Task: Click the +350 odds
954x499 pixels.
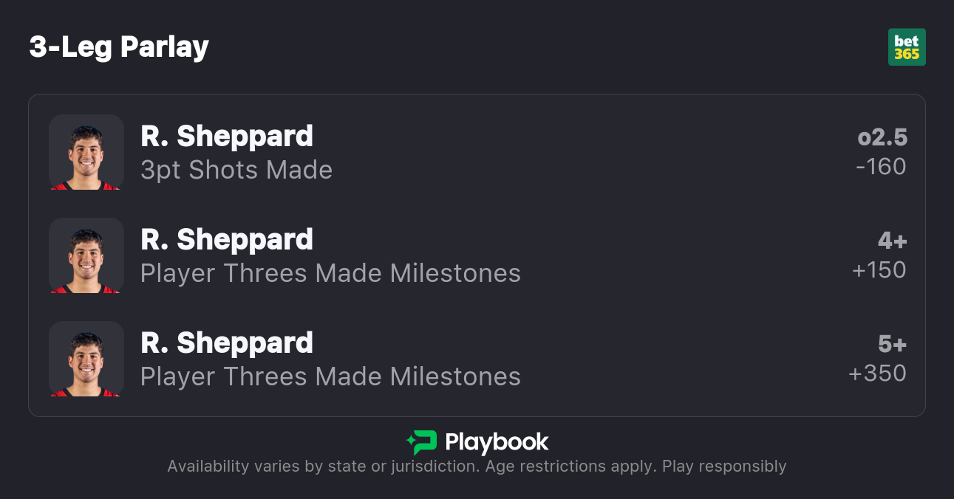Action: (878, 374)
